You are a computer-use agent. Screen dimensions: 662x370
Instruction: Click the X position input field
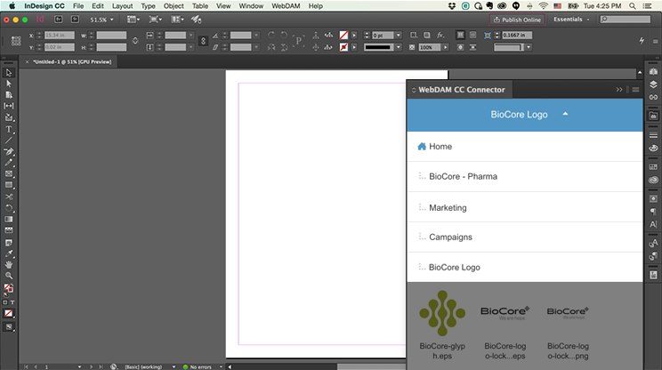[60, 35]
